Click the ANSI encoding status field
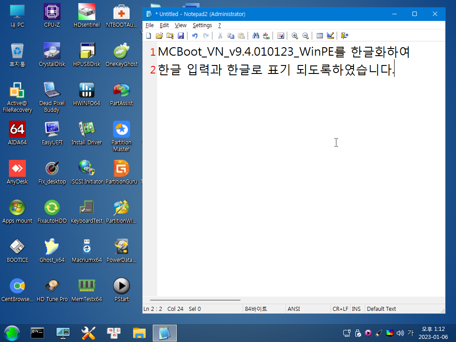Image resolution: width=456 pixels, height=342 pixels. click(x=308, y=309)
